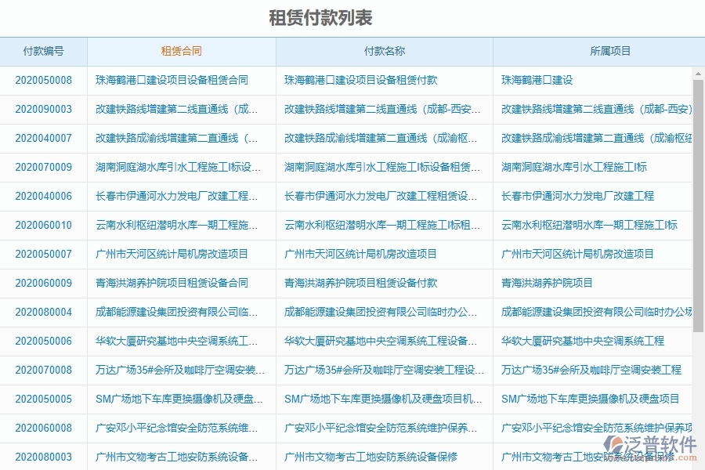Click 广安邓小平纪念馆 maintenance project entry
Viewport: 705px width, 470px height.
(x=180, y=428)
